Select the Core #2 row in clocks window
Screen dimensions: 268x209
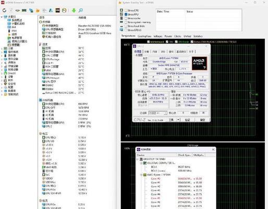pyautogui.click(x=176, y=187)
